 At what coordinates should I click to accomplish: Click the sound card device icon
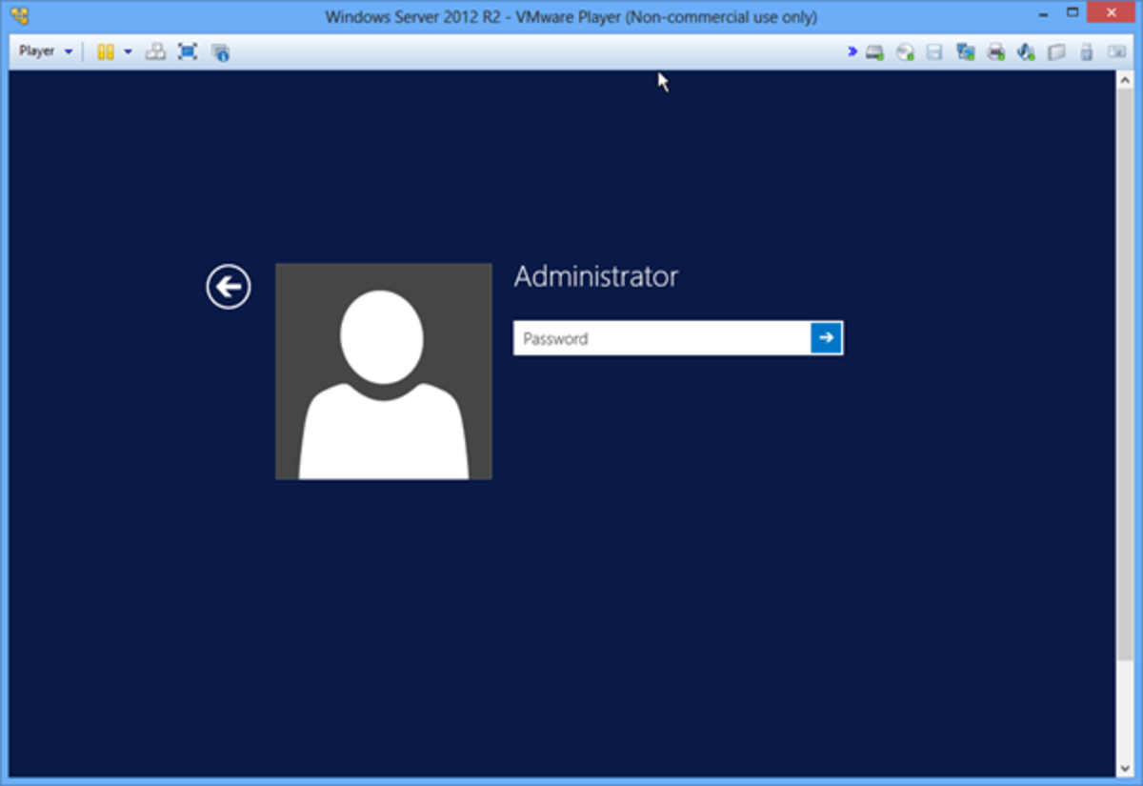(1026, 51)
